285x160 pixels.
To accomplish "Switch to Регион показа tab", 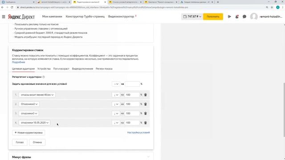I will click(104, 69).
